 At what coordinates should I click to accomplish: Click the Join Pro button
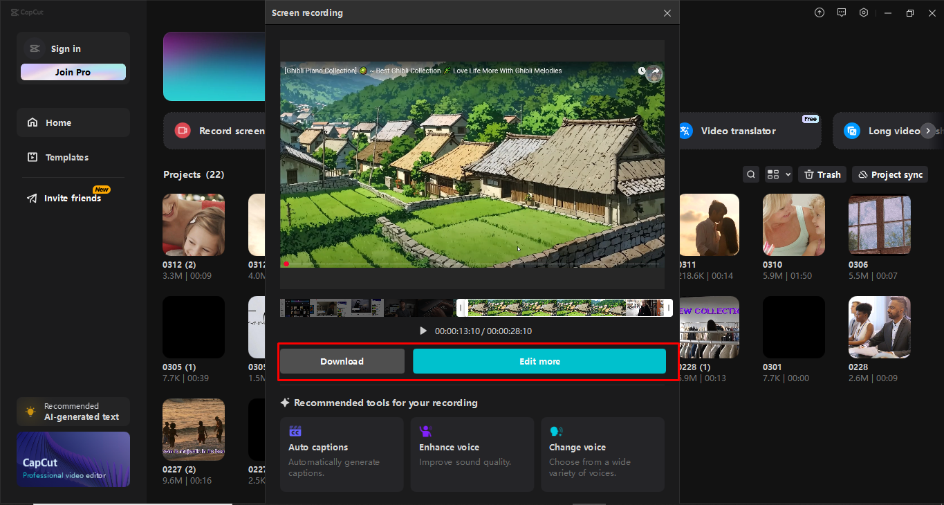73,71
